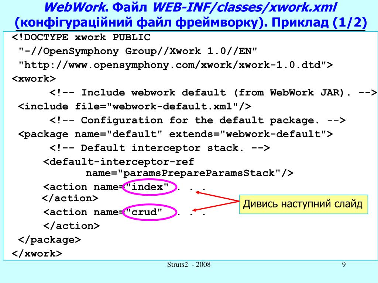Click the action name "index" text
Viewport: 378px width, 283px height.
(147, 187)
